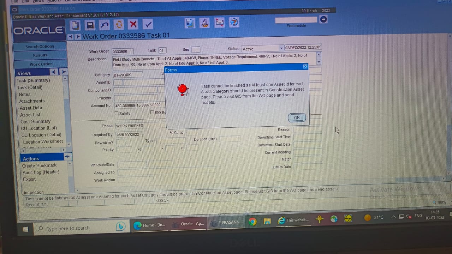This screenshot has height=254, width=452.
Task: Click the Find module go arrow
Action: point(323,19)
